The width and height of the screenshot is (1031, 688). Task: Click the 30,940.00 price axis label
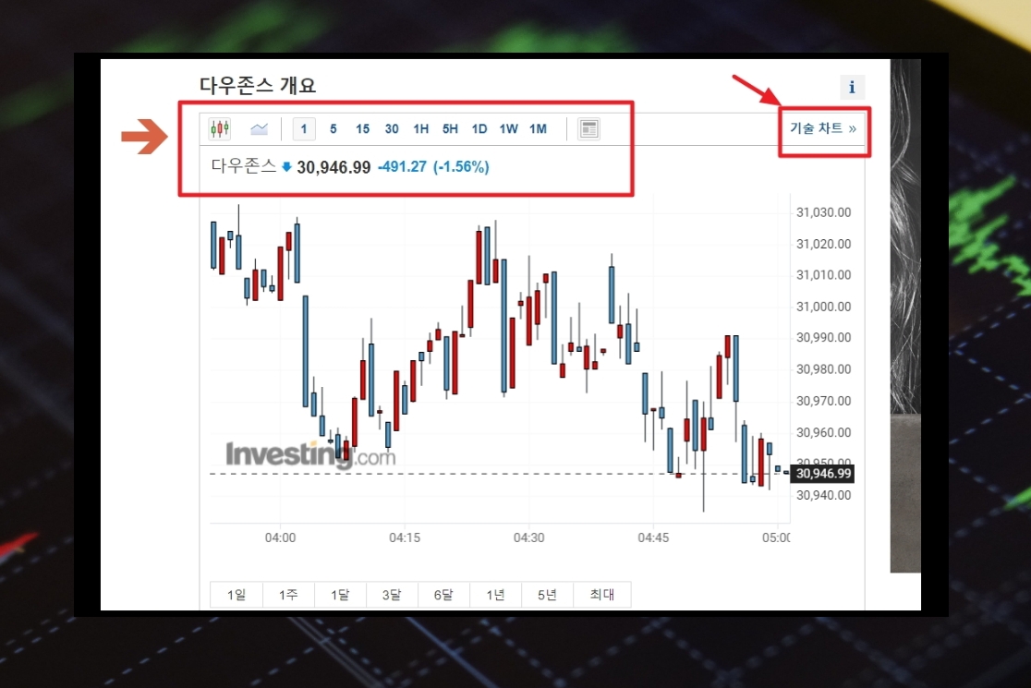[x=823, y=495]
